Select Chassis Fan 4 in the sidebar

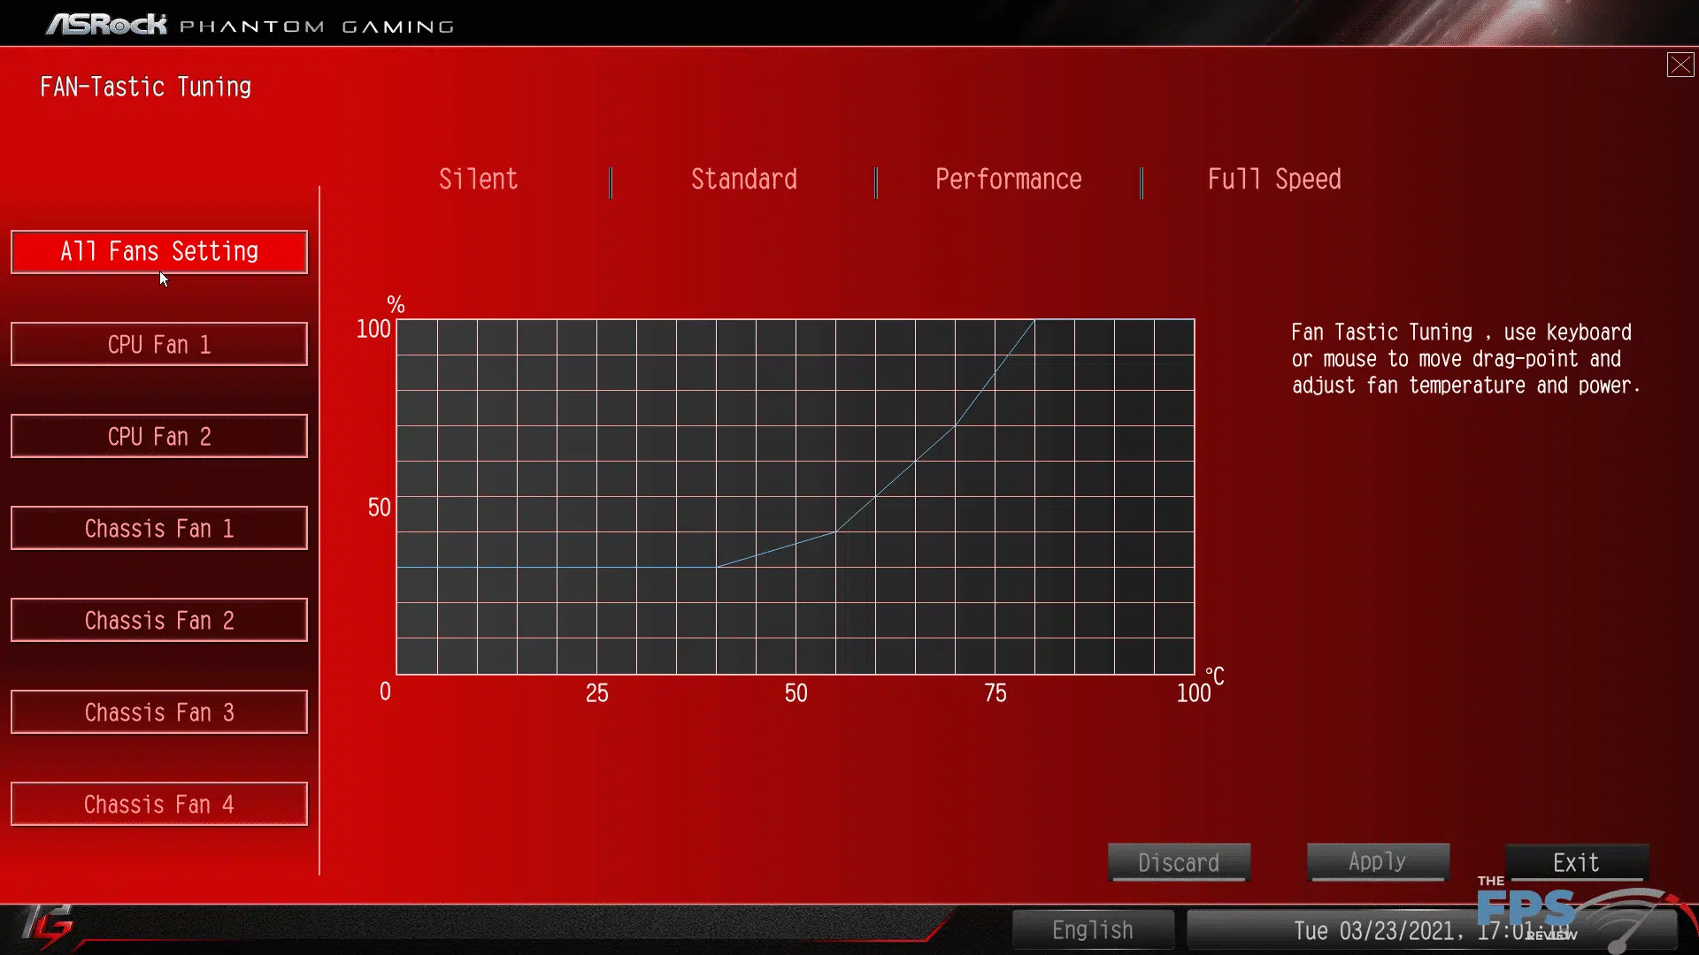tap(159, 804)
